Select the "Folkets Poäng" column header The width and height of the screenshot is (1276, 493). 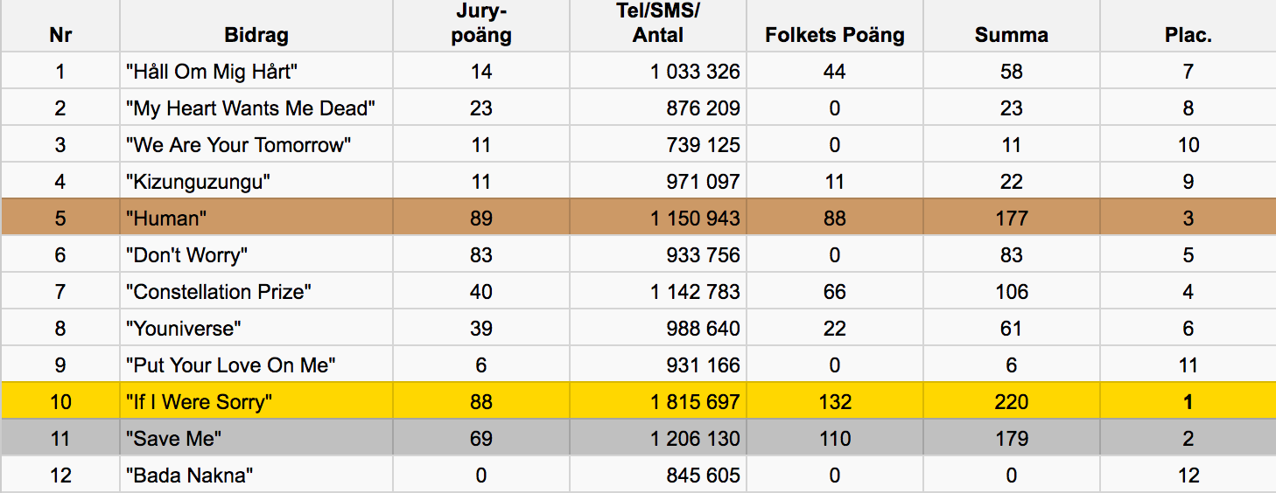835,35
